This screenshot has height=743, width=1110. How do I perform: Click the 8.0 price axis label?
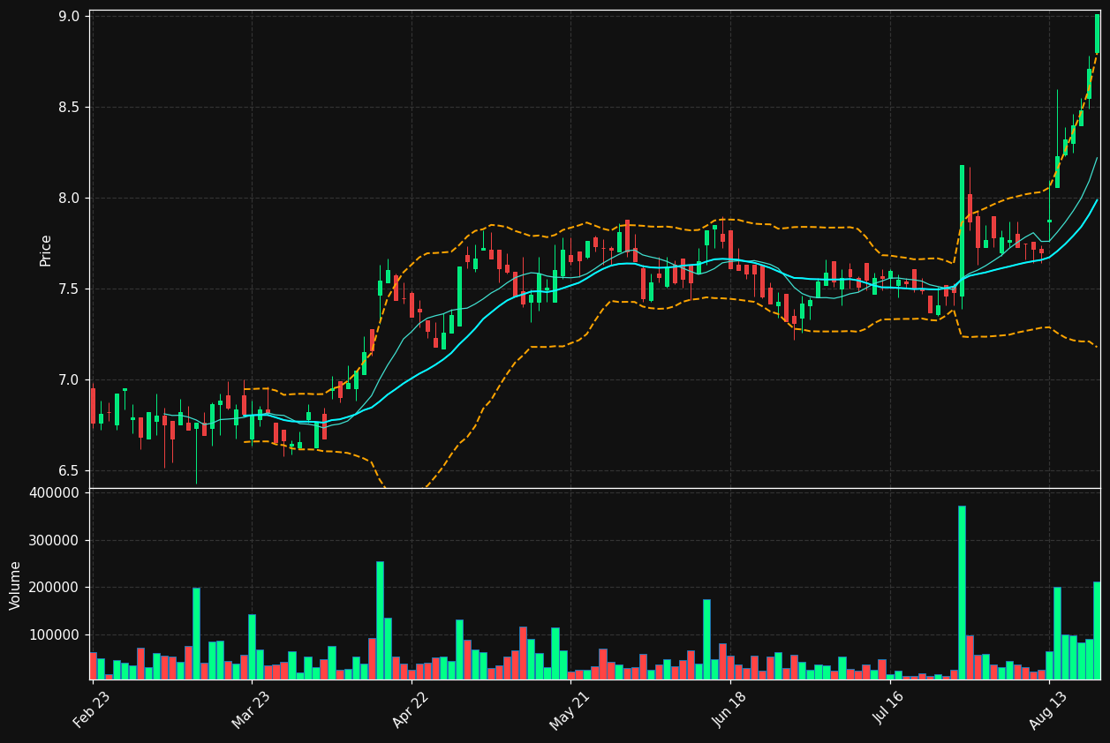click(70, 199)
